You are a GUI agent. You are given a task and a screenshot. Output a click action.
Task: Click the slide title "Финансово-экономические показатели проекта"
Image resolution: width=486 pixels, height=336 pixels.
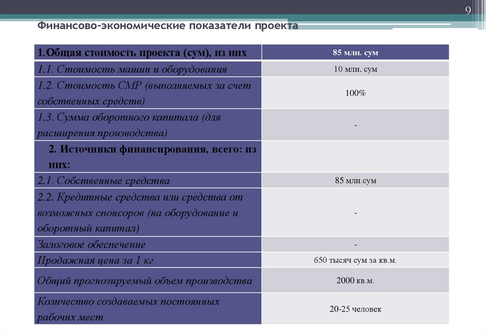(x=168, y=26)
